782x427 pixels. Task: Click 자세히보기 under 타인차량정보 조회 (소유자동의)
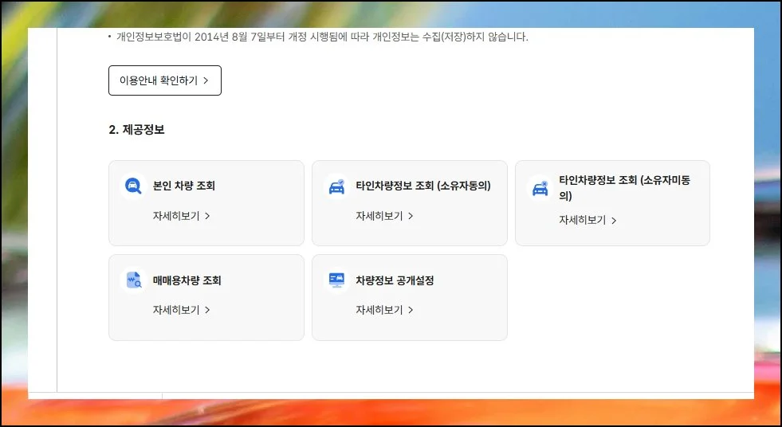coord(379,216)
